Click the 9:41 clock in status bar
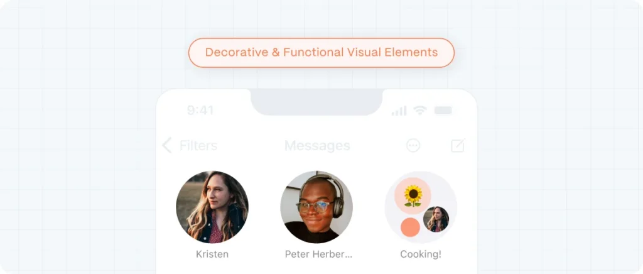Screen dimensions: 643x274 (200, 111)
